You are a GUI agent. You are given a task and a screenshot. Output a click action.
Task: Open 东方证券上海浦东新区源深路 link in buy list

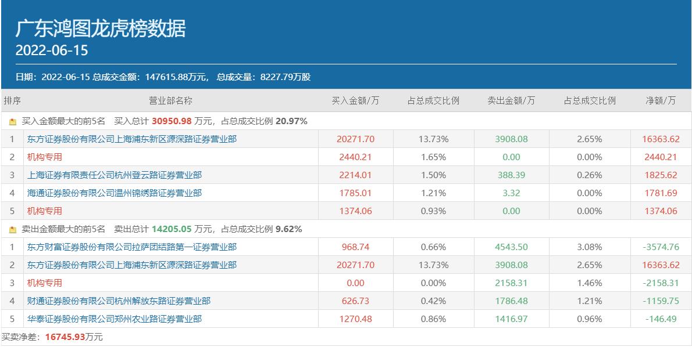pyautogui.click(x=131, y=139)
